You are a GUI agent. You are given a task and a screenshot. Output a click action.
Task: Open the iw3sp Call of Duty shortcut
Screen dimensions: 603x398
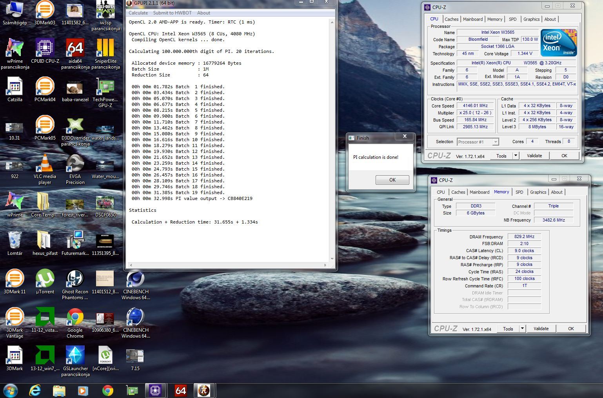[x=105, y=16]
